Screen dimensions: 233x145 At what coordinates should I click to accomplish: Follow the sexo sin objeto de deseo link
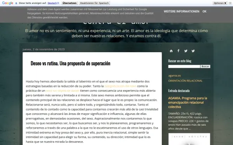[x=63, y=90]
